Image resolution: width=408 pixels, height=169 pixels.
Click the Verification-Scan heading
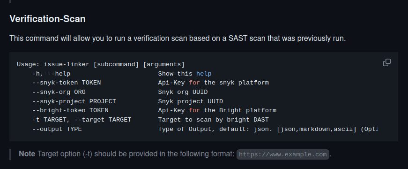pos(48,19)
